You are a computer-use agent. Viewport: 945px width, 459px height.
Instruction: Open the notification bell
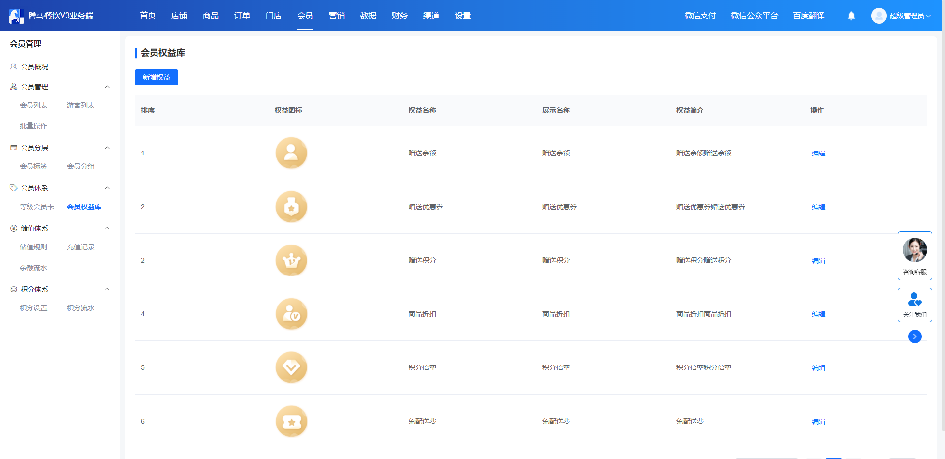pos(851,16)
